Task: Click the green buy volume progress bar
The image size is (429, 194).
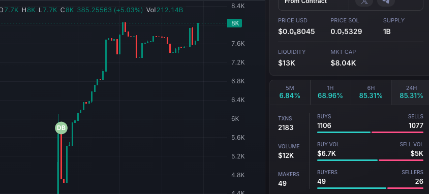Action: 347,160
